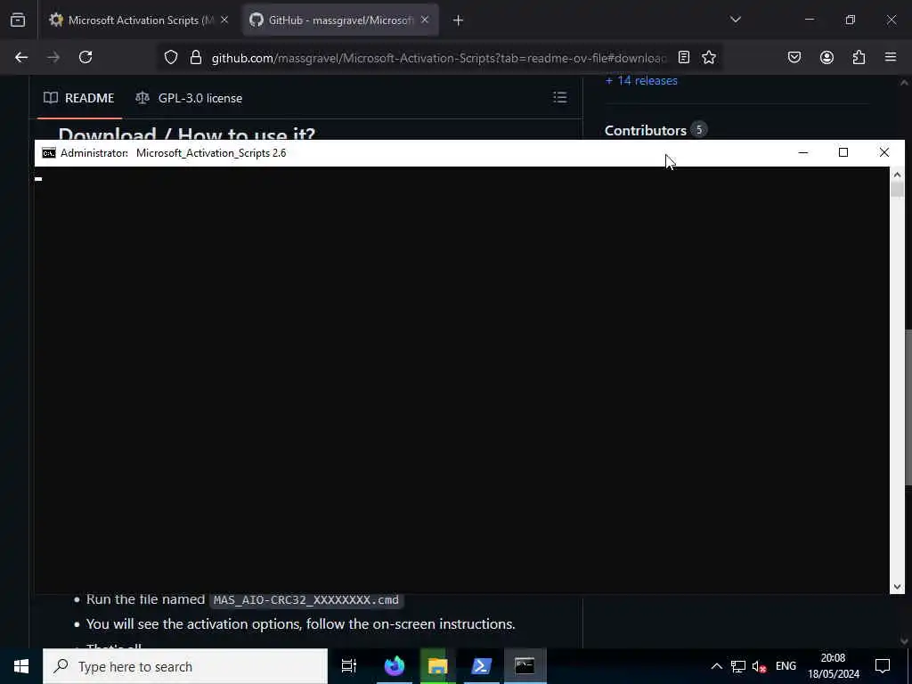
Task: Open the Pocket save icon
Action: tap(794, 57)
